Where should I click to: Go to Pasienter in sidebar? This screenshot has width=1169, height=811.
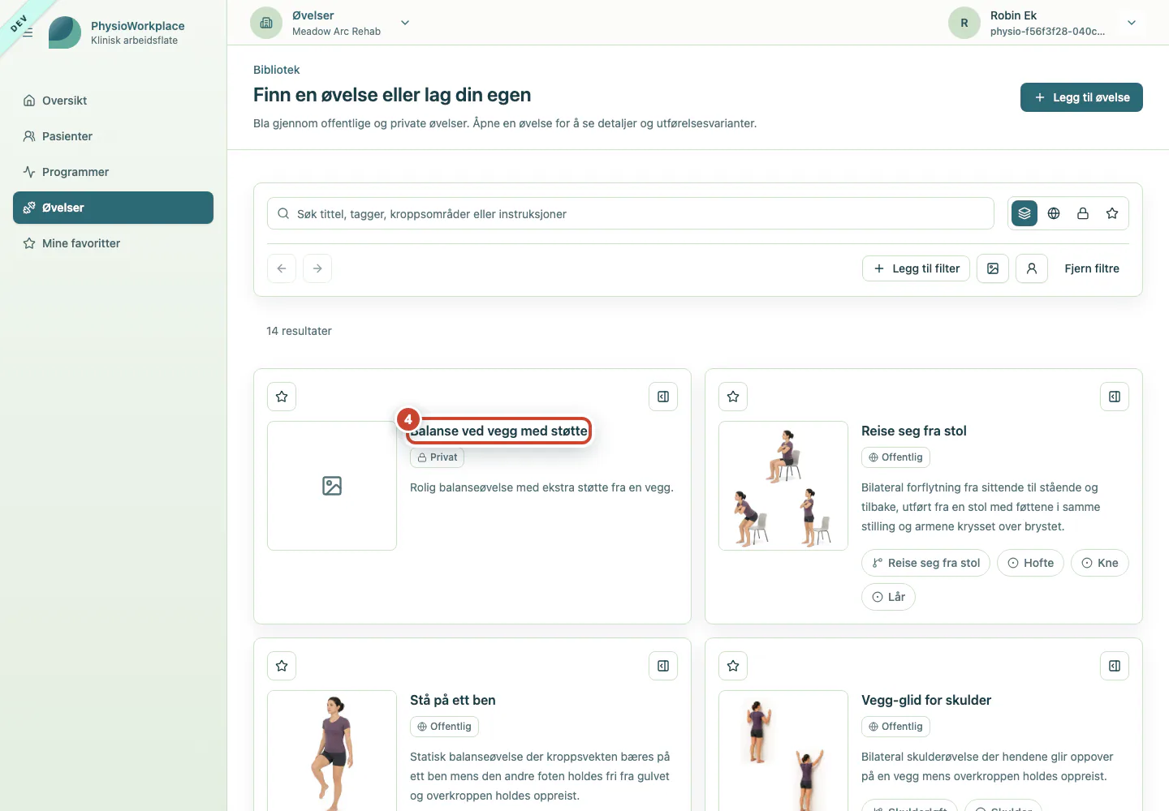(113, 136)
